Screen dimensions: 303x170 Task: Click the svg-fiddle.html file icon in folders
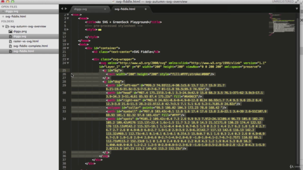tap(10, 51)
